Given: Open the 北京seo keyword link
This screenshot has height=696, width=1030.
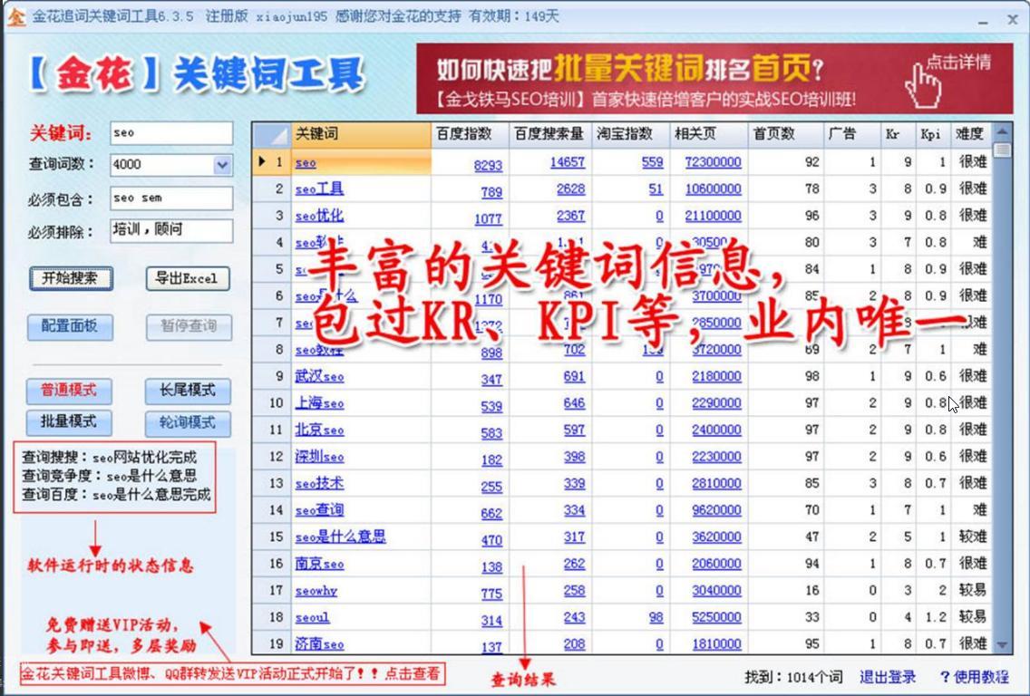Looking at the screenshot, I should coord(319,430).
